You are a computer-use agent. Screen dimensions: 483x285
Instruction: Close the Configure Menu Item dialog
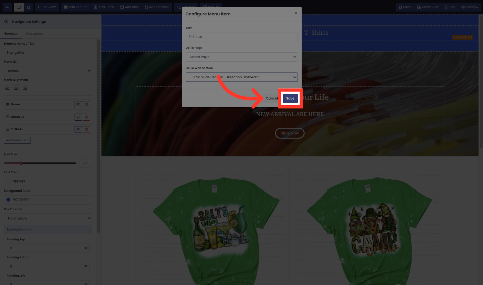[296, 13]
